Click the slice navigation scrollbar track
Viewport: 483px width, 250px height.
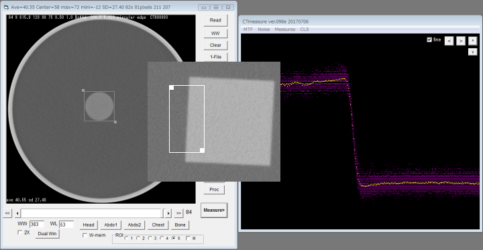click(91, 213)
